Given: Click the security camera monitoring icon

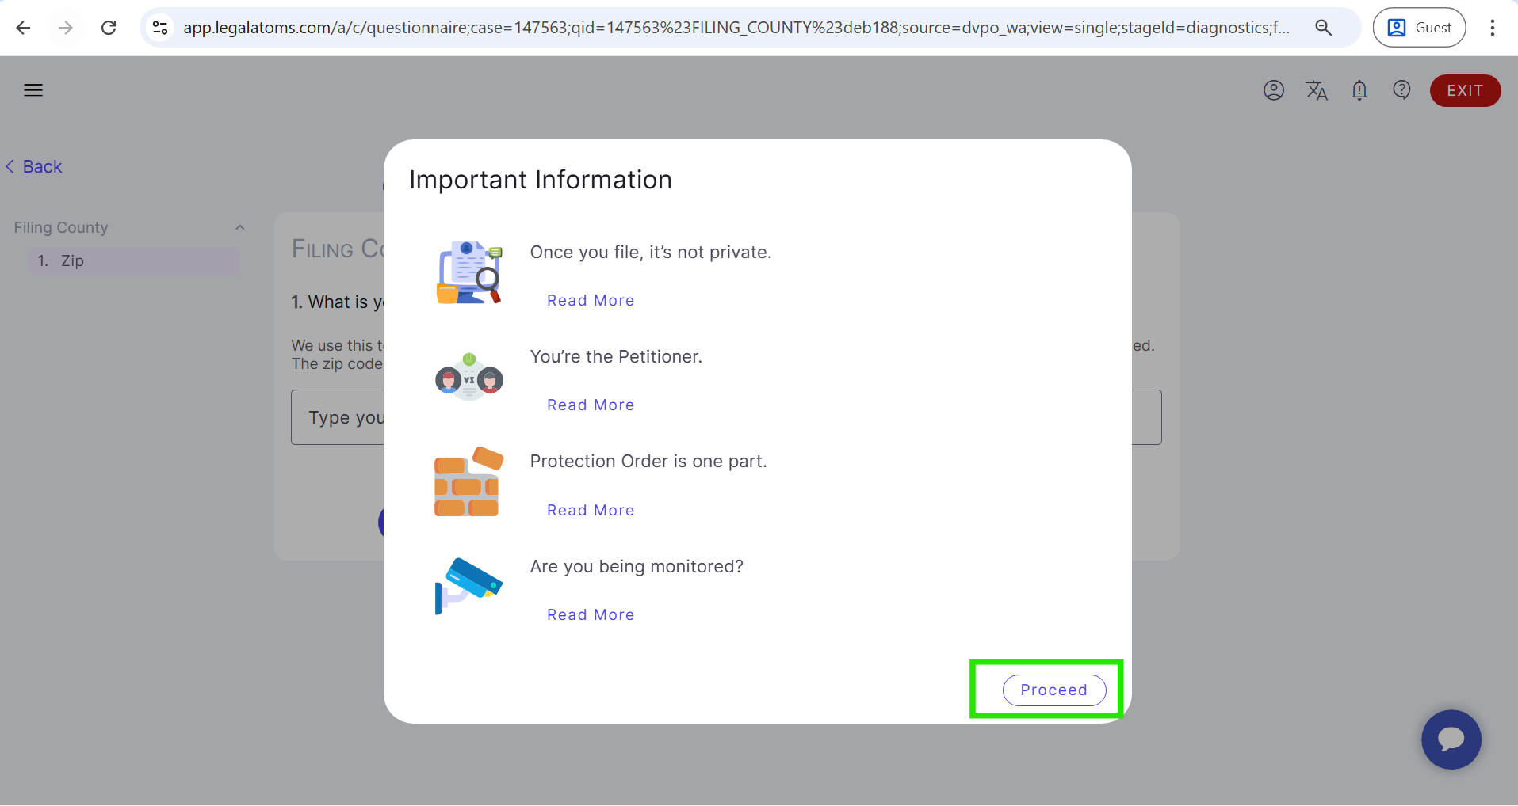Looking at the screenshot, I should click(x=468, y=586).
